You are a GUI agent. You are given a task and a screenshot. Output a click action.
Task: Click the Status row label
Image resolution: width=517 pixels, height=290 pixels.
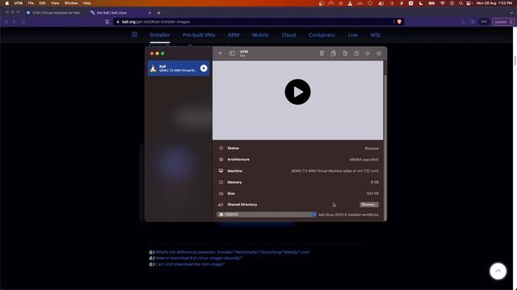233,148
